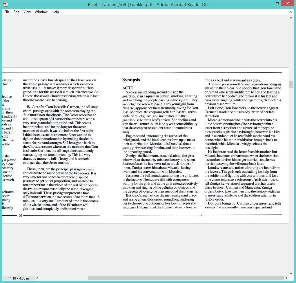296x283 pixels.
Task: Click the left arrow on the horizontal scrollbar
Action: [x=37, y=278]
